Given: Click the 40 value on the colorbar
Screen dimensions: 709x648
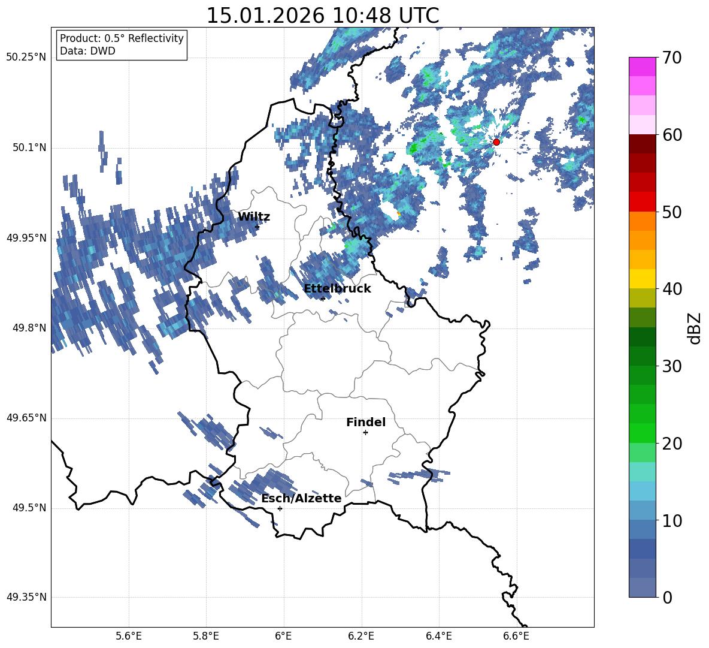Looking at the screenshot, I should (x=672, y=289).
